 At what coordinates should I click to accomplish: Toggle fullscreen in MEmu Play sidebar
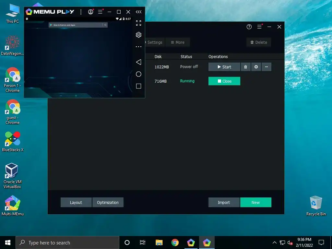(x=138, y=23)
